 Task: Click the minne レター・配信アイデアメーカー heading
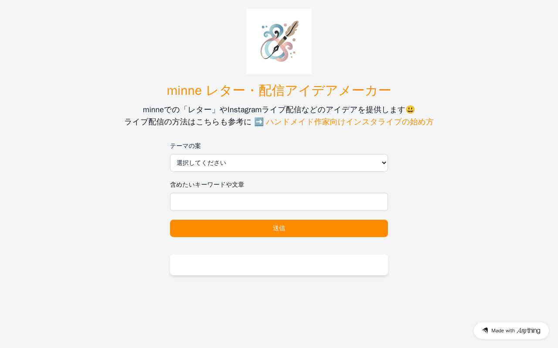(x=279, y=90)
